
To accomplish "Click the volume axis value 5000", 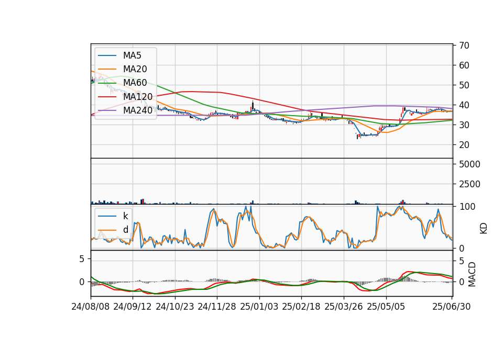I will tap(469, 164).
